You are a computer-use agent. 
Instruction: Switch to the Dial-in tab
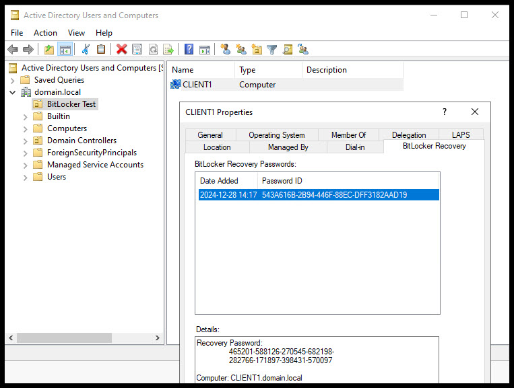[355, 147]
